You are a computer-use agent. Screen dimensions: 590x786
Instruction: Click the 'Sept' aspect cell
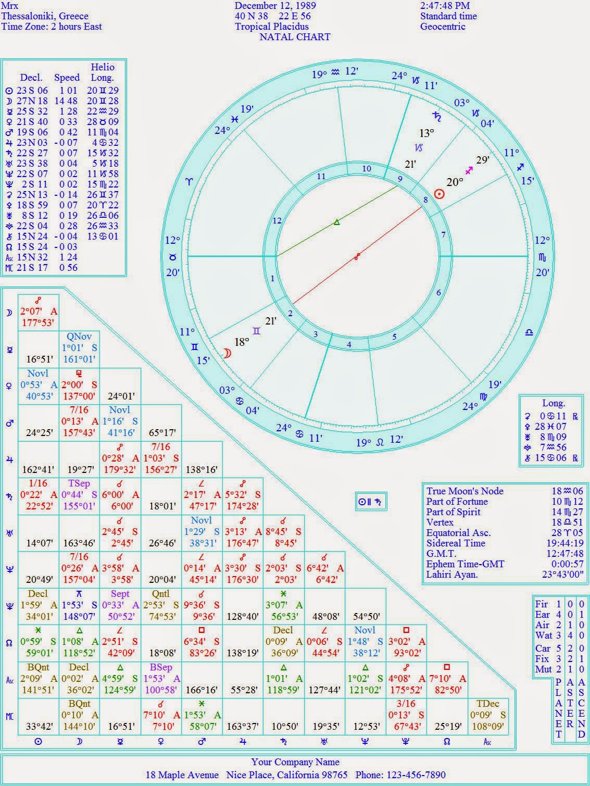click(120, 606)
